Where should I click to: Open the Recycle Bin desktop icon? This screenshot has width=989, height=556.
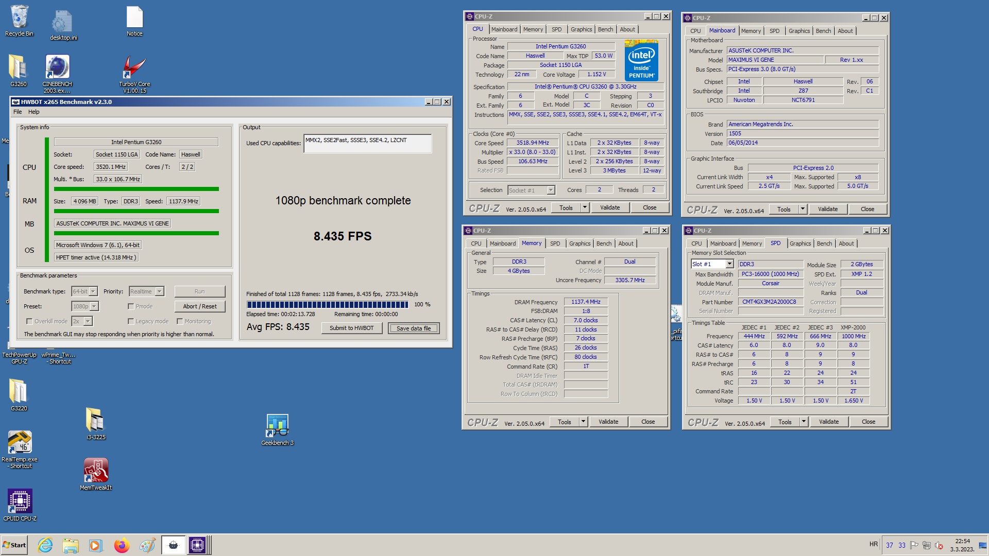tap(19, 21)
